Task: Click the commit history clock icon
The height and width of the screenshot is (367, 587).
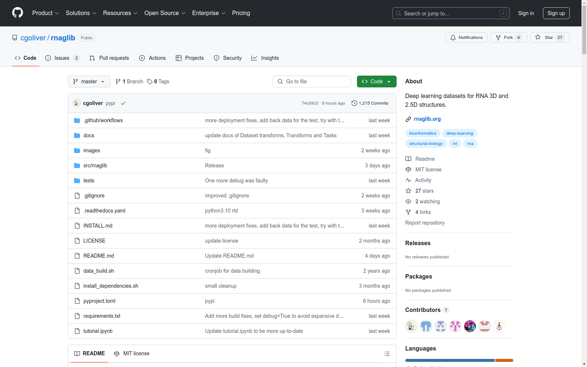Action: coord(354,103)
